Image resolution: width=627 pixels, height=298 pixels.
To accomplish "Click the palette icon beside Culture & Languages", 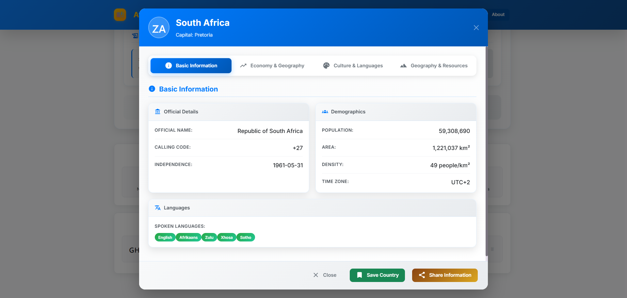I will [326, 65].
